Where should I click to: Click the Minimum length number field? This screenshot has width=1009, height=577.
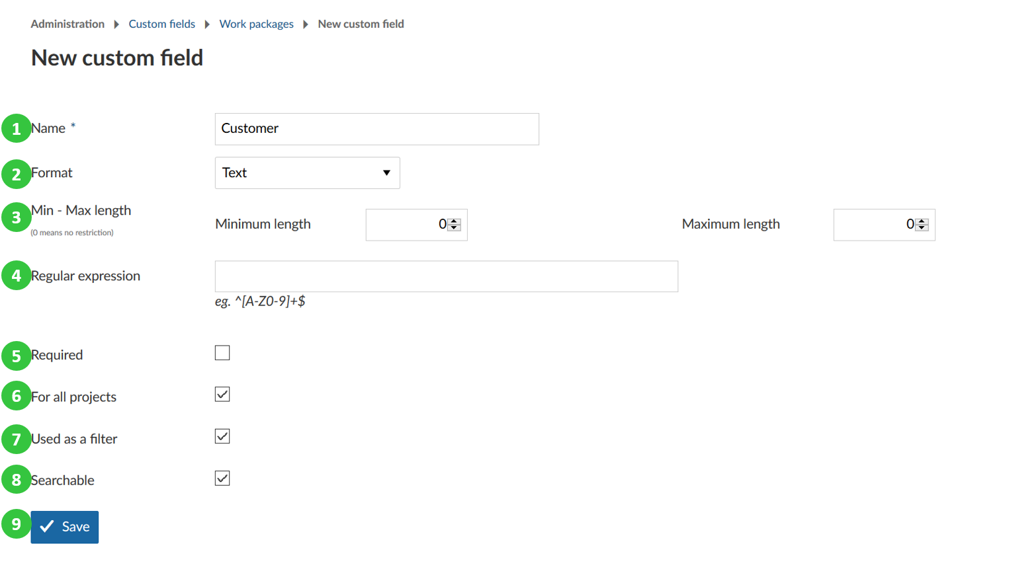[x=416, y=225]
